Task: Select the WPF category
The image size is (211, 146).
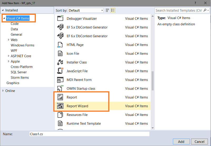Action: click(x=14, y=51)
